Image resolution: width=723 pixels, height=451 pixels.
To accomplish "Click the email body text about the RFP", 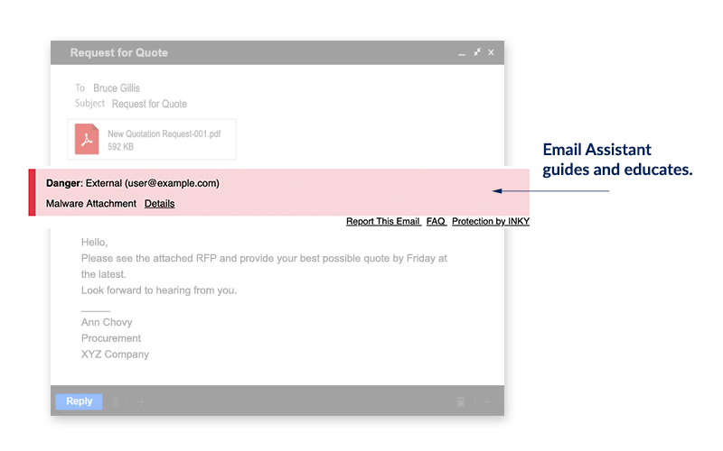I will point(263,258).
